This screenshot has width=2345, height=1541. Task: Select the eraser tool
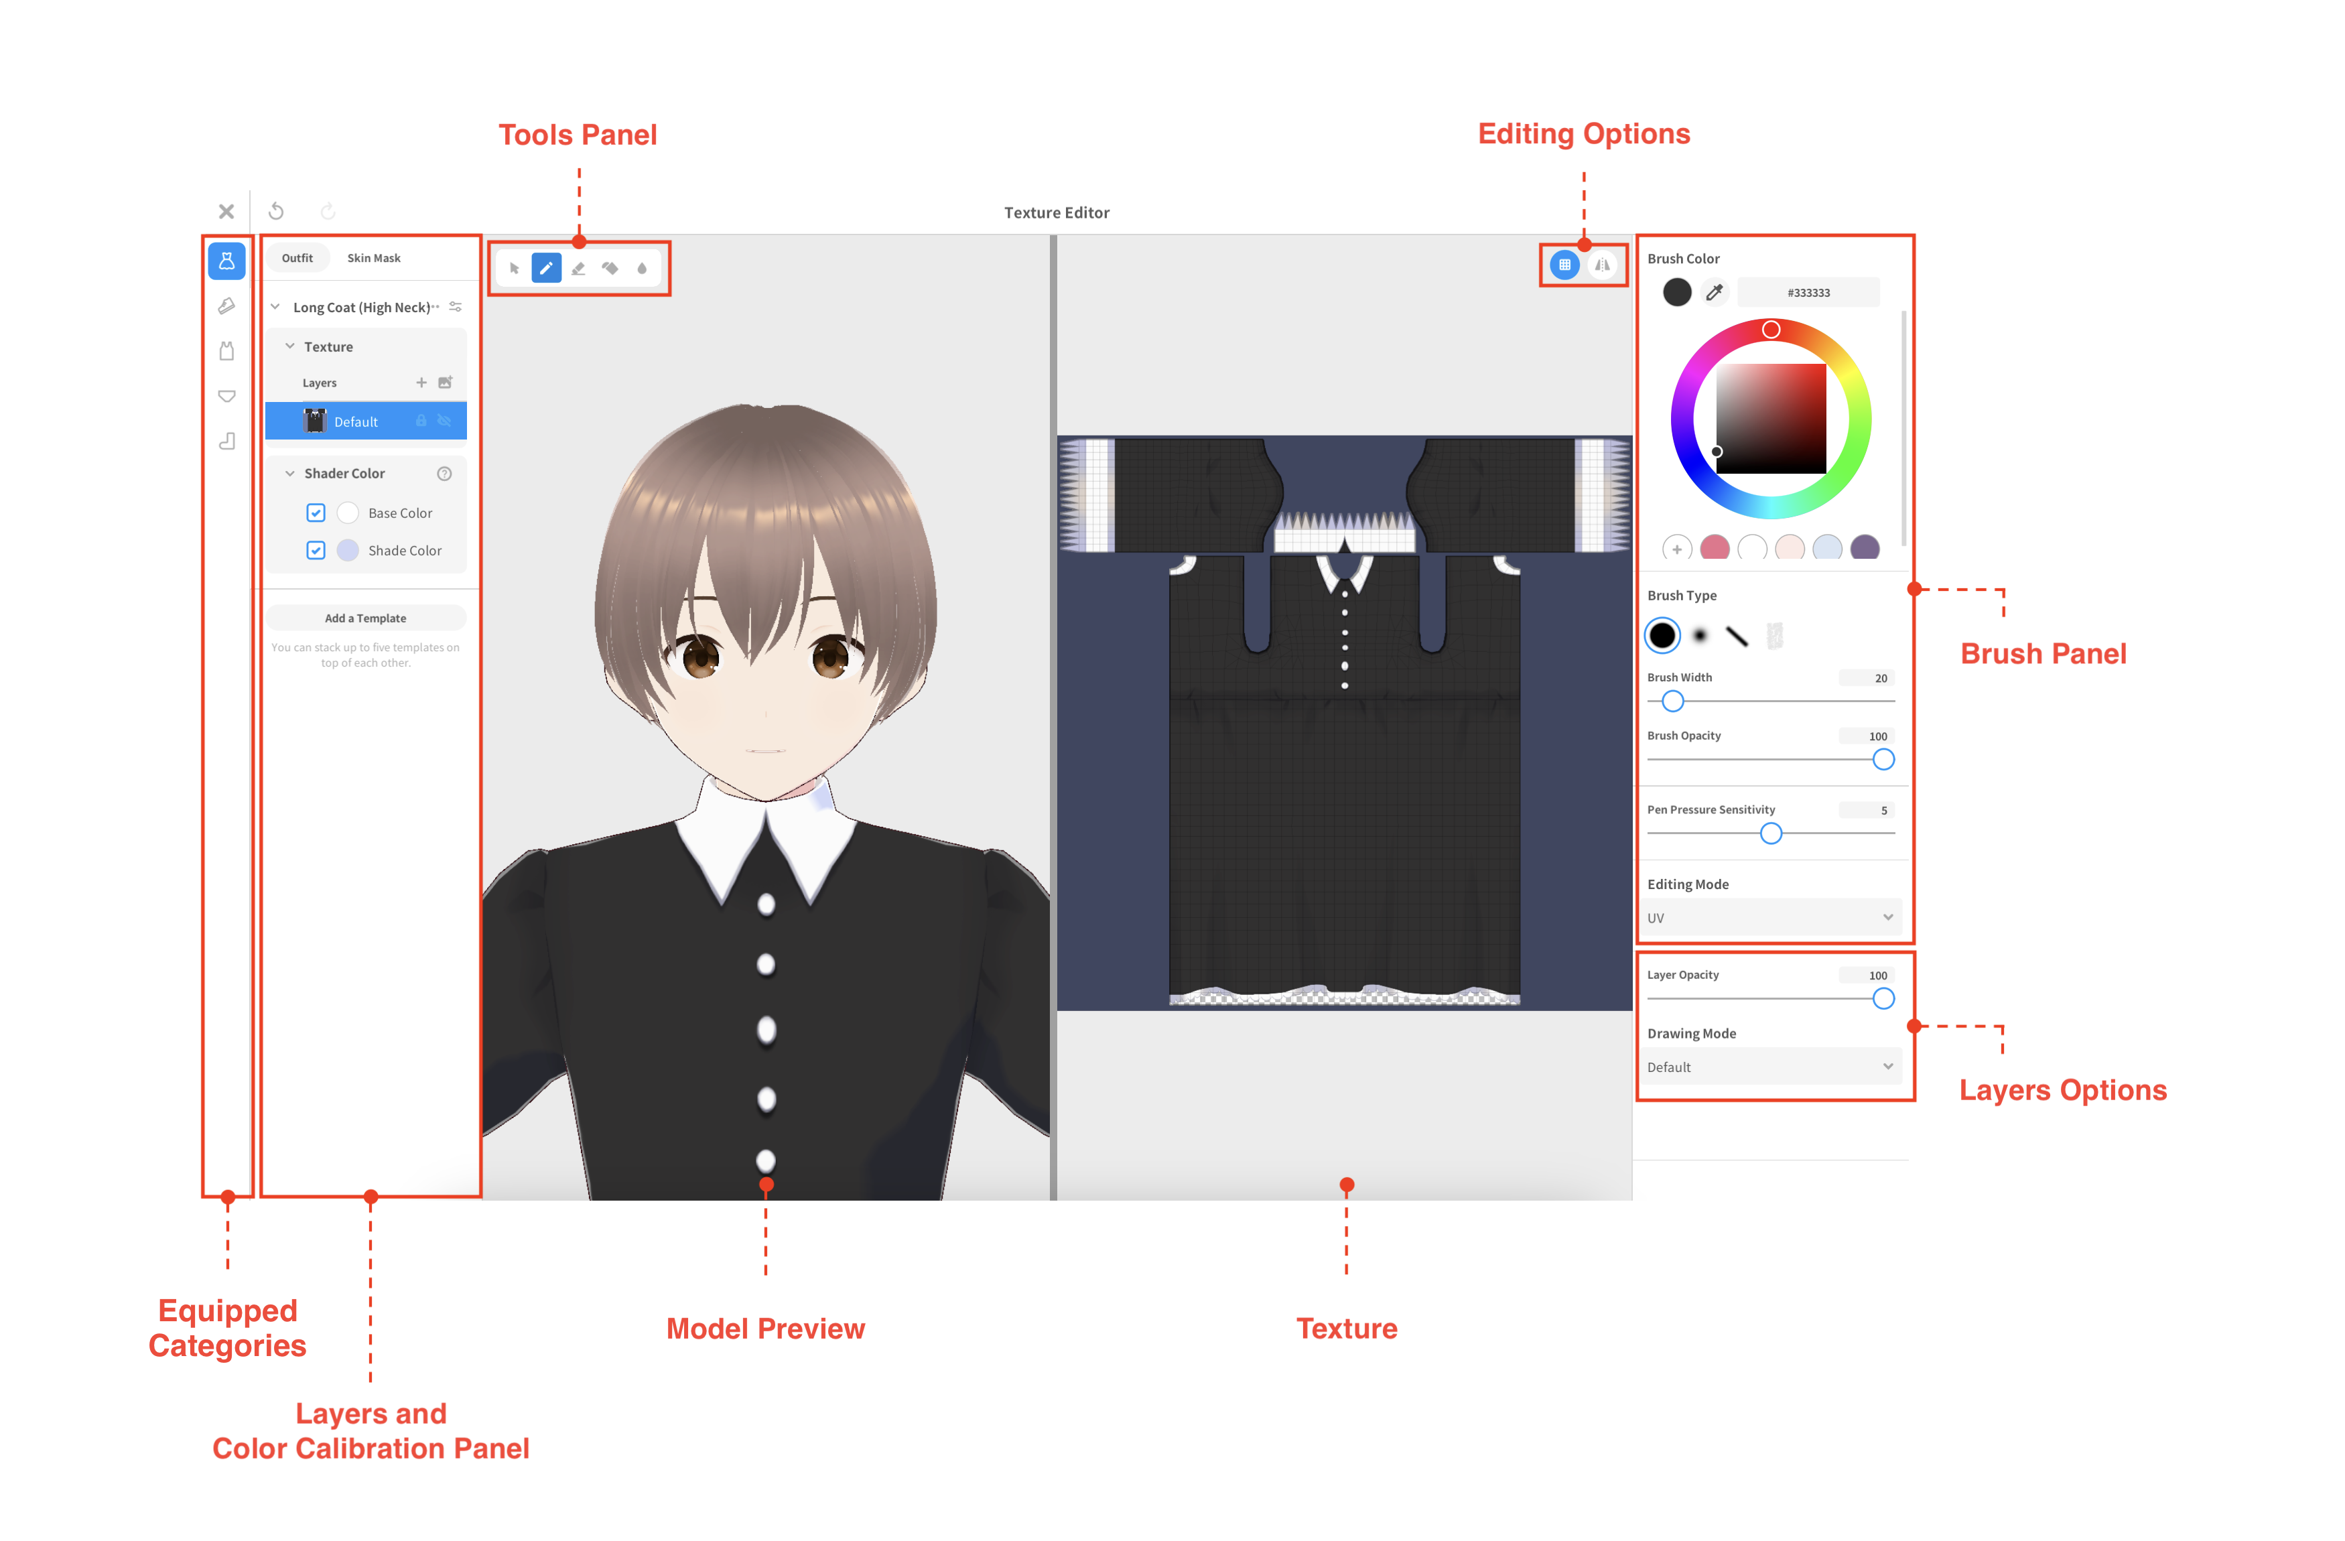pyautogui.click(x=578, y=268)
